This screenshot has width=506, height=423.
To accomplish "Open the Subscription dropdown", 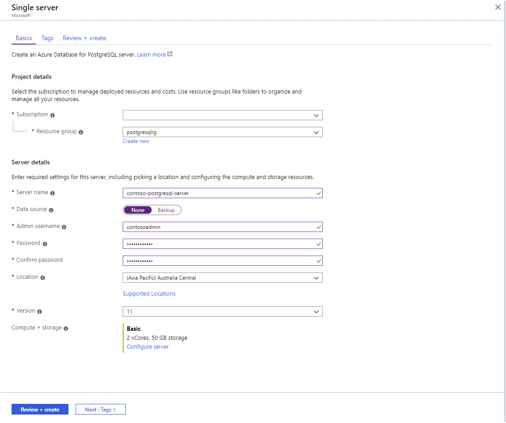I will point(222,115).
